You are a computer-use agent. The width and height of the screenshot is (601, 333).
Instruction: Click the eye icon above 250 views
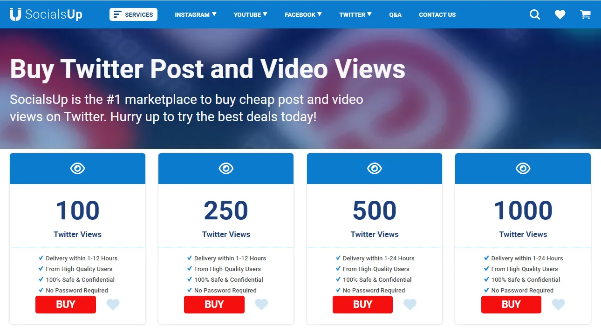point(226,168)
